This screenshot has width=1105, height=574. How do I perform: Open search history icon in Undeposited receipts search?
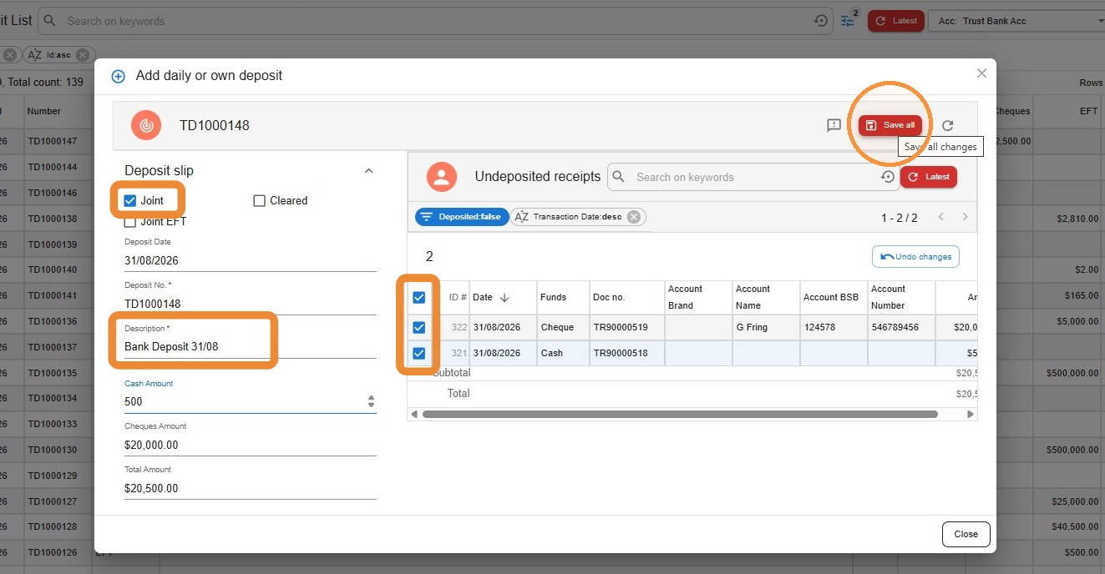click(x=888, y=177)
